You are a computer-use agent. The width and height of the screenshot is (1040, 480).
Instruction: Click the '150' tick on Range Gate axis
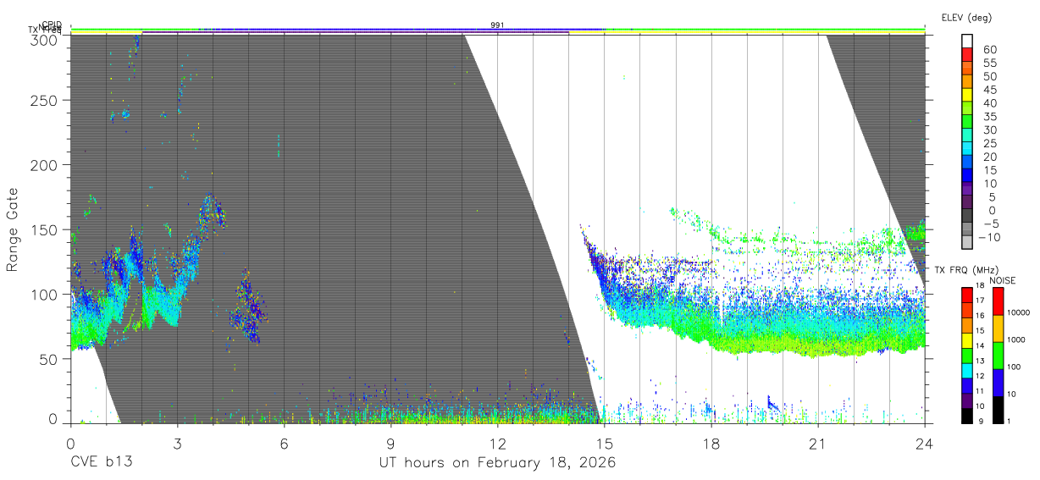point(44,229)
